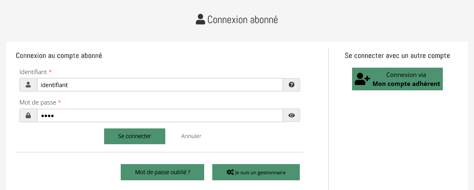Click the Connexion abonné page title
474x190 pixels.
[242, 19]
